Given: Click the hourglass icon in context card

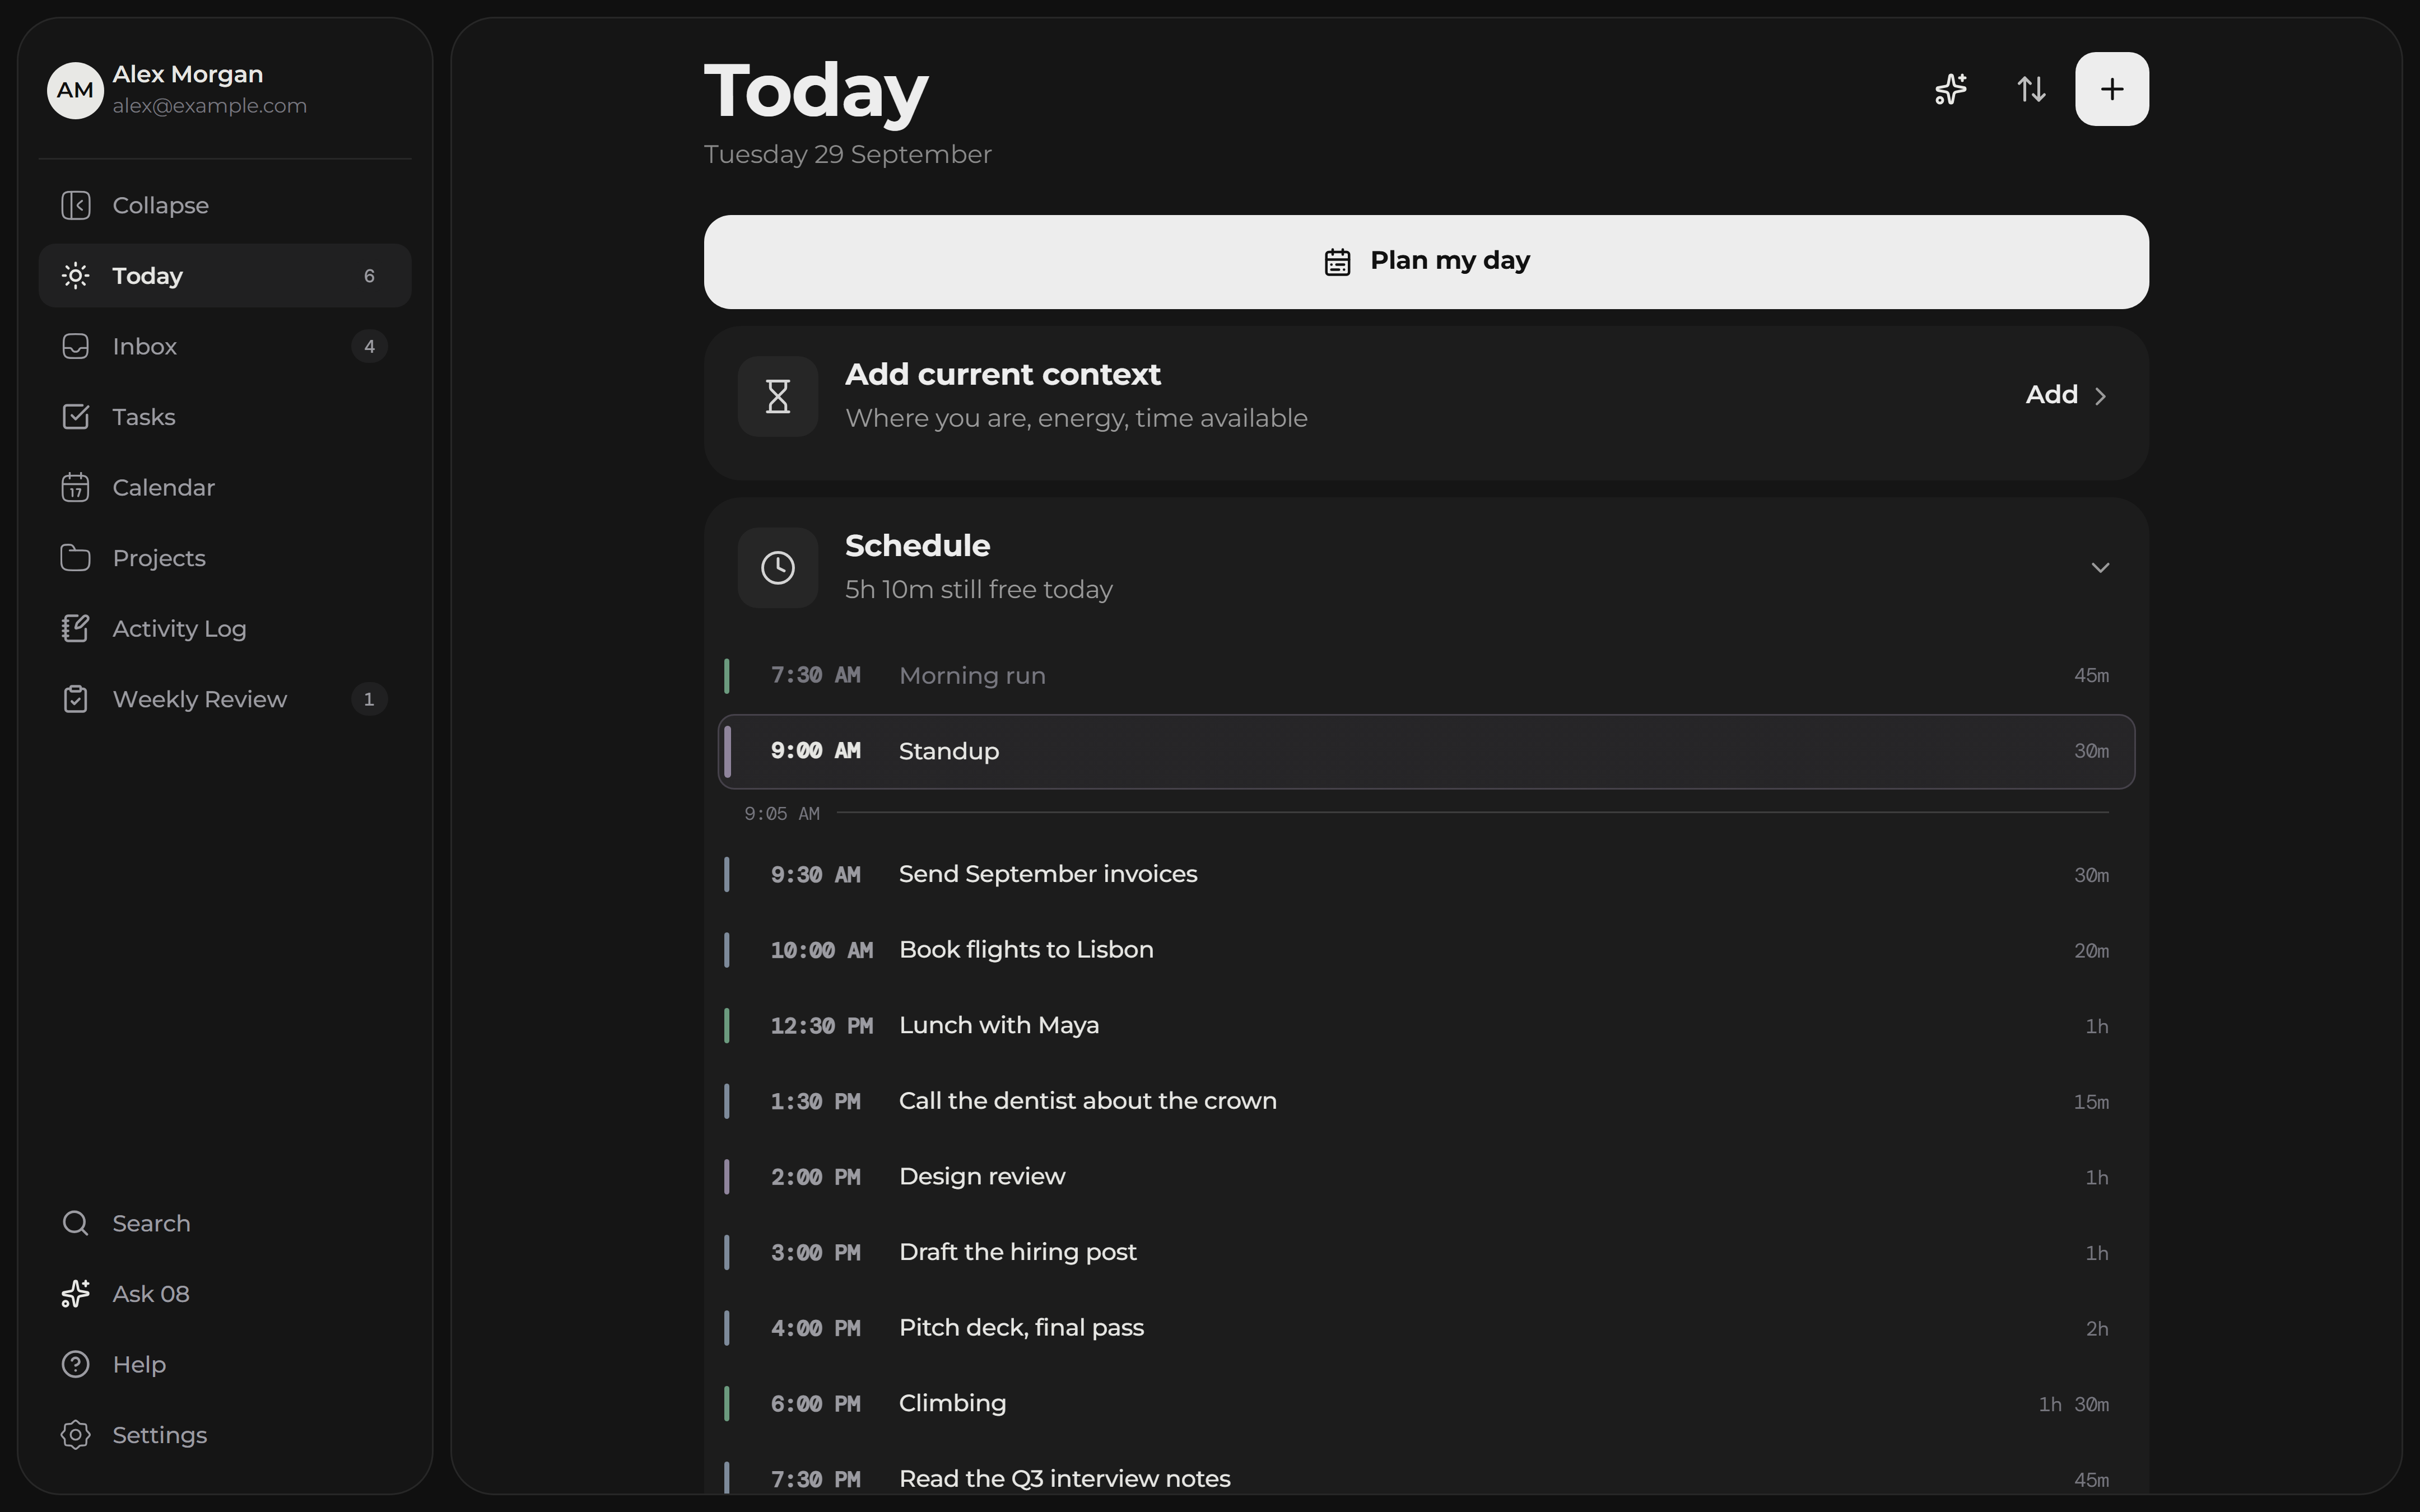Looking at the screenshot, I should [778, 396].
